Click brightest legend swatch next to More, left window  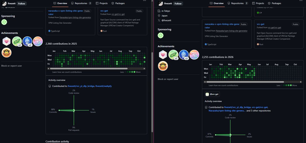134,72
